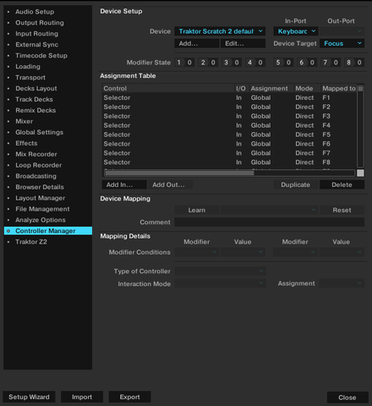The image size is (372, 406).
Task: Start MIDI Learn in Device Mapping
Action: (x=196, y=210)
